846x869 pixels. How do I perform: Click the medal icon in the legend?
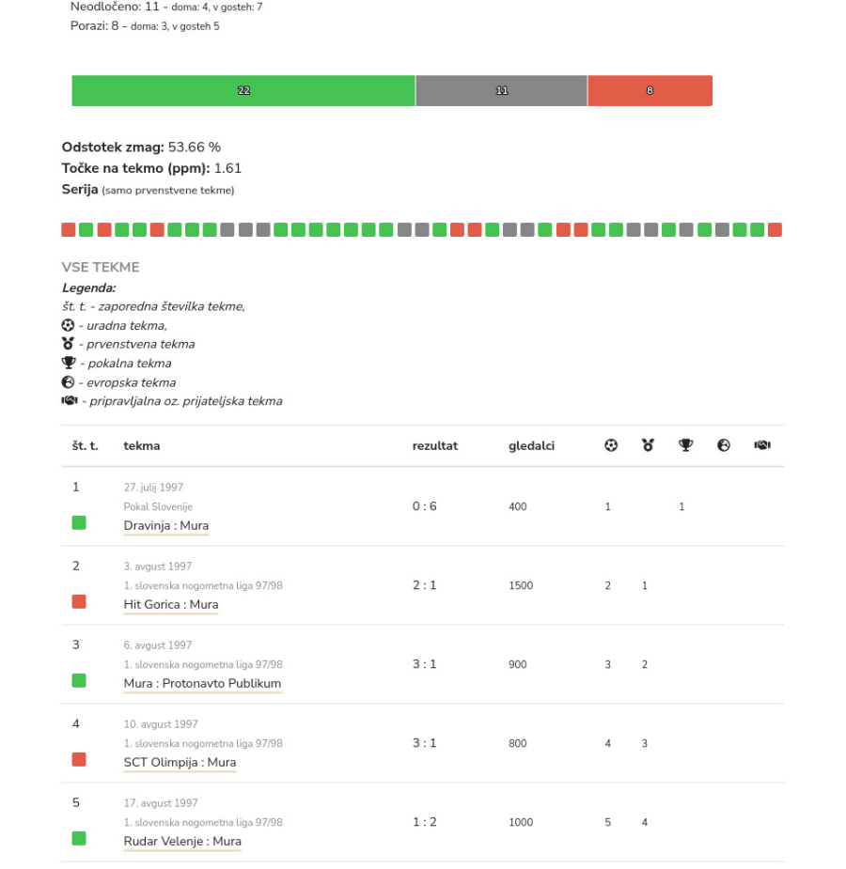coord(69,344)
